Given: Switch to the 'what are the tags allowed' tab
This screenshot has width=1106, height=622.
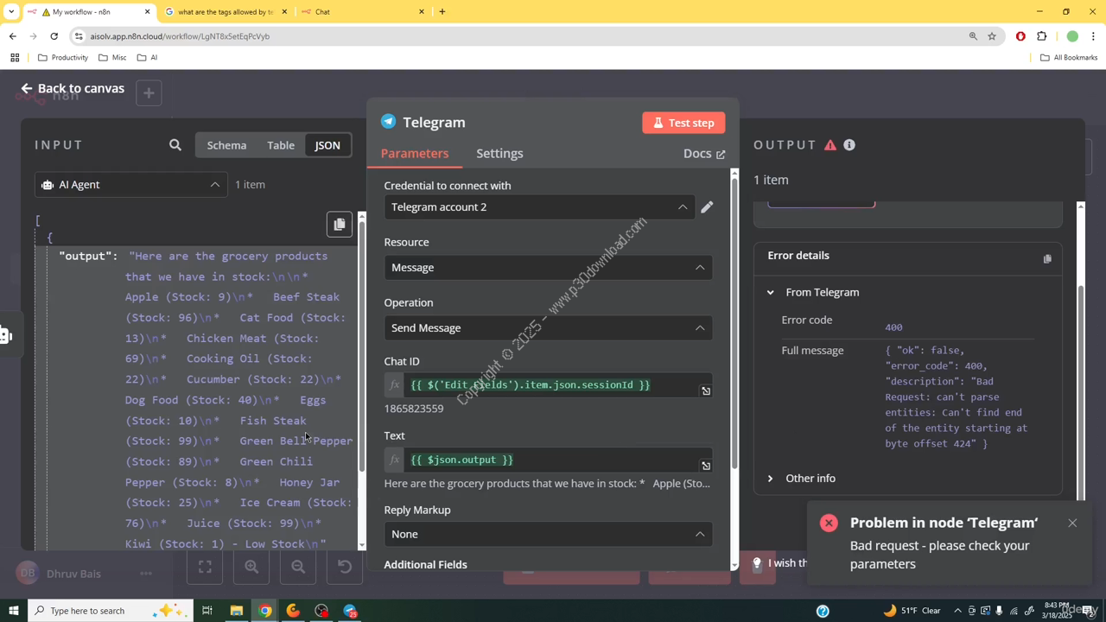Looking at the screenshot, I should [225, 12].
